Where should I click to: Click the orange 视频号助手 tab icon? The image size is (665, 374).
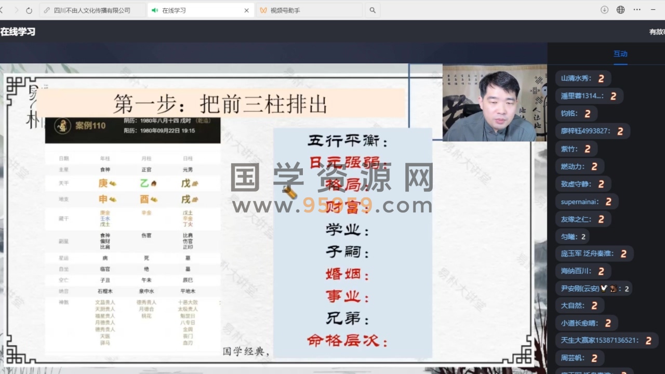click(x=263, y=10)
